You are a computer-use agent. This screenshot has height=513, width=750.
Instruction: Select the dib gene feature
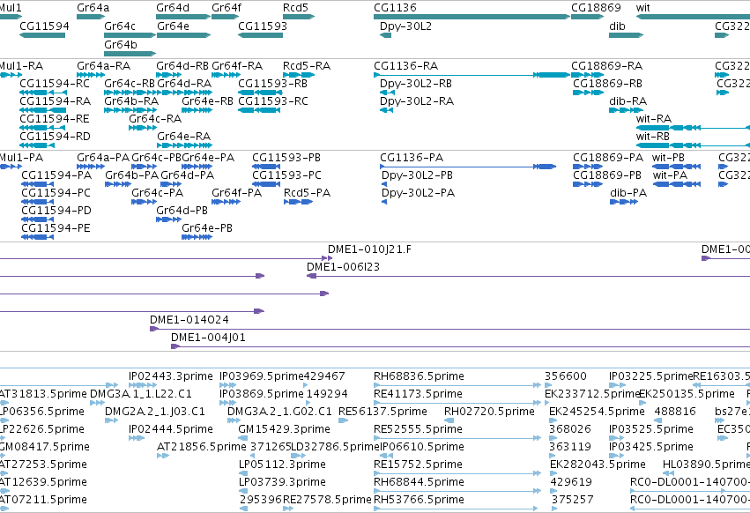(x=626, y=35)
